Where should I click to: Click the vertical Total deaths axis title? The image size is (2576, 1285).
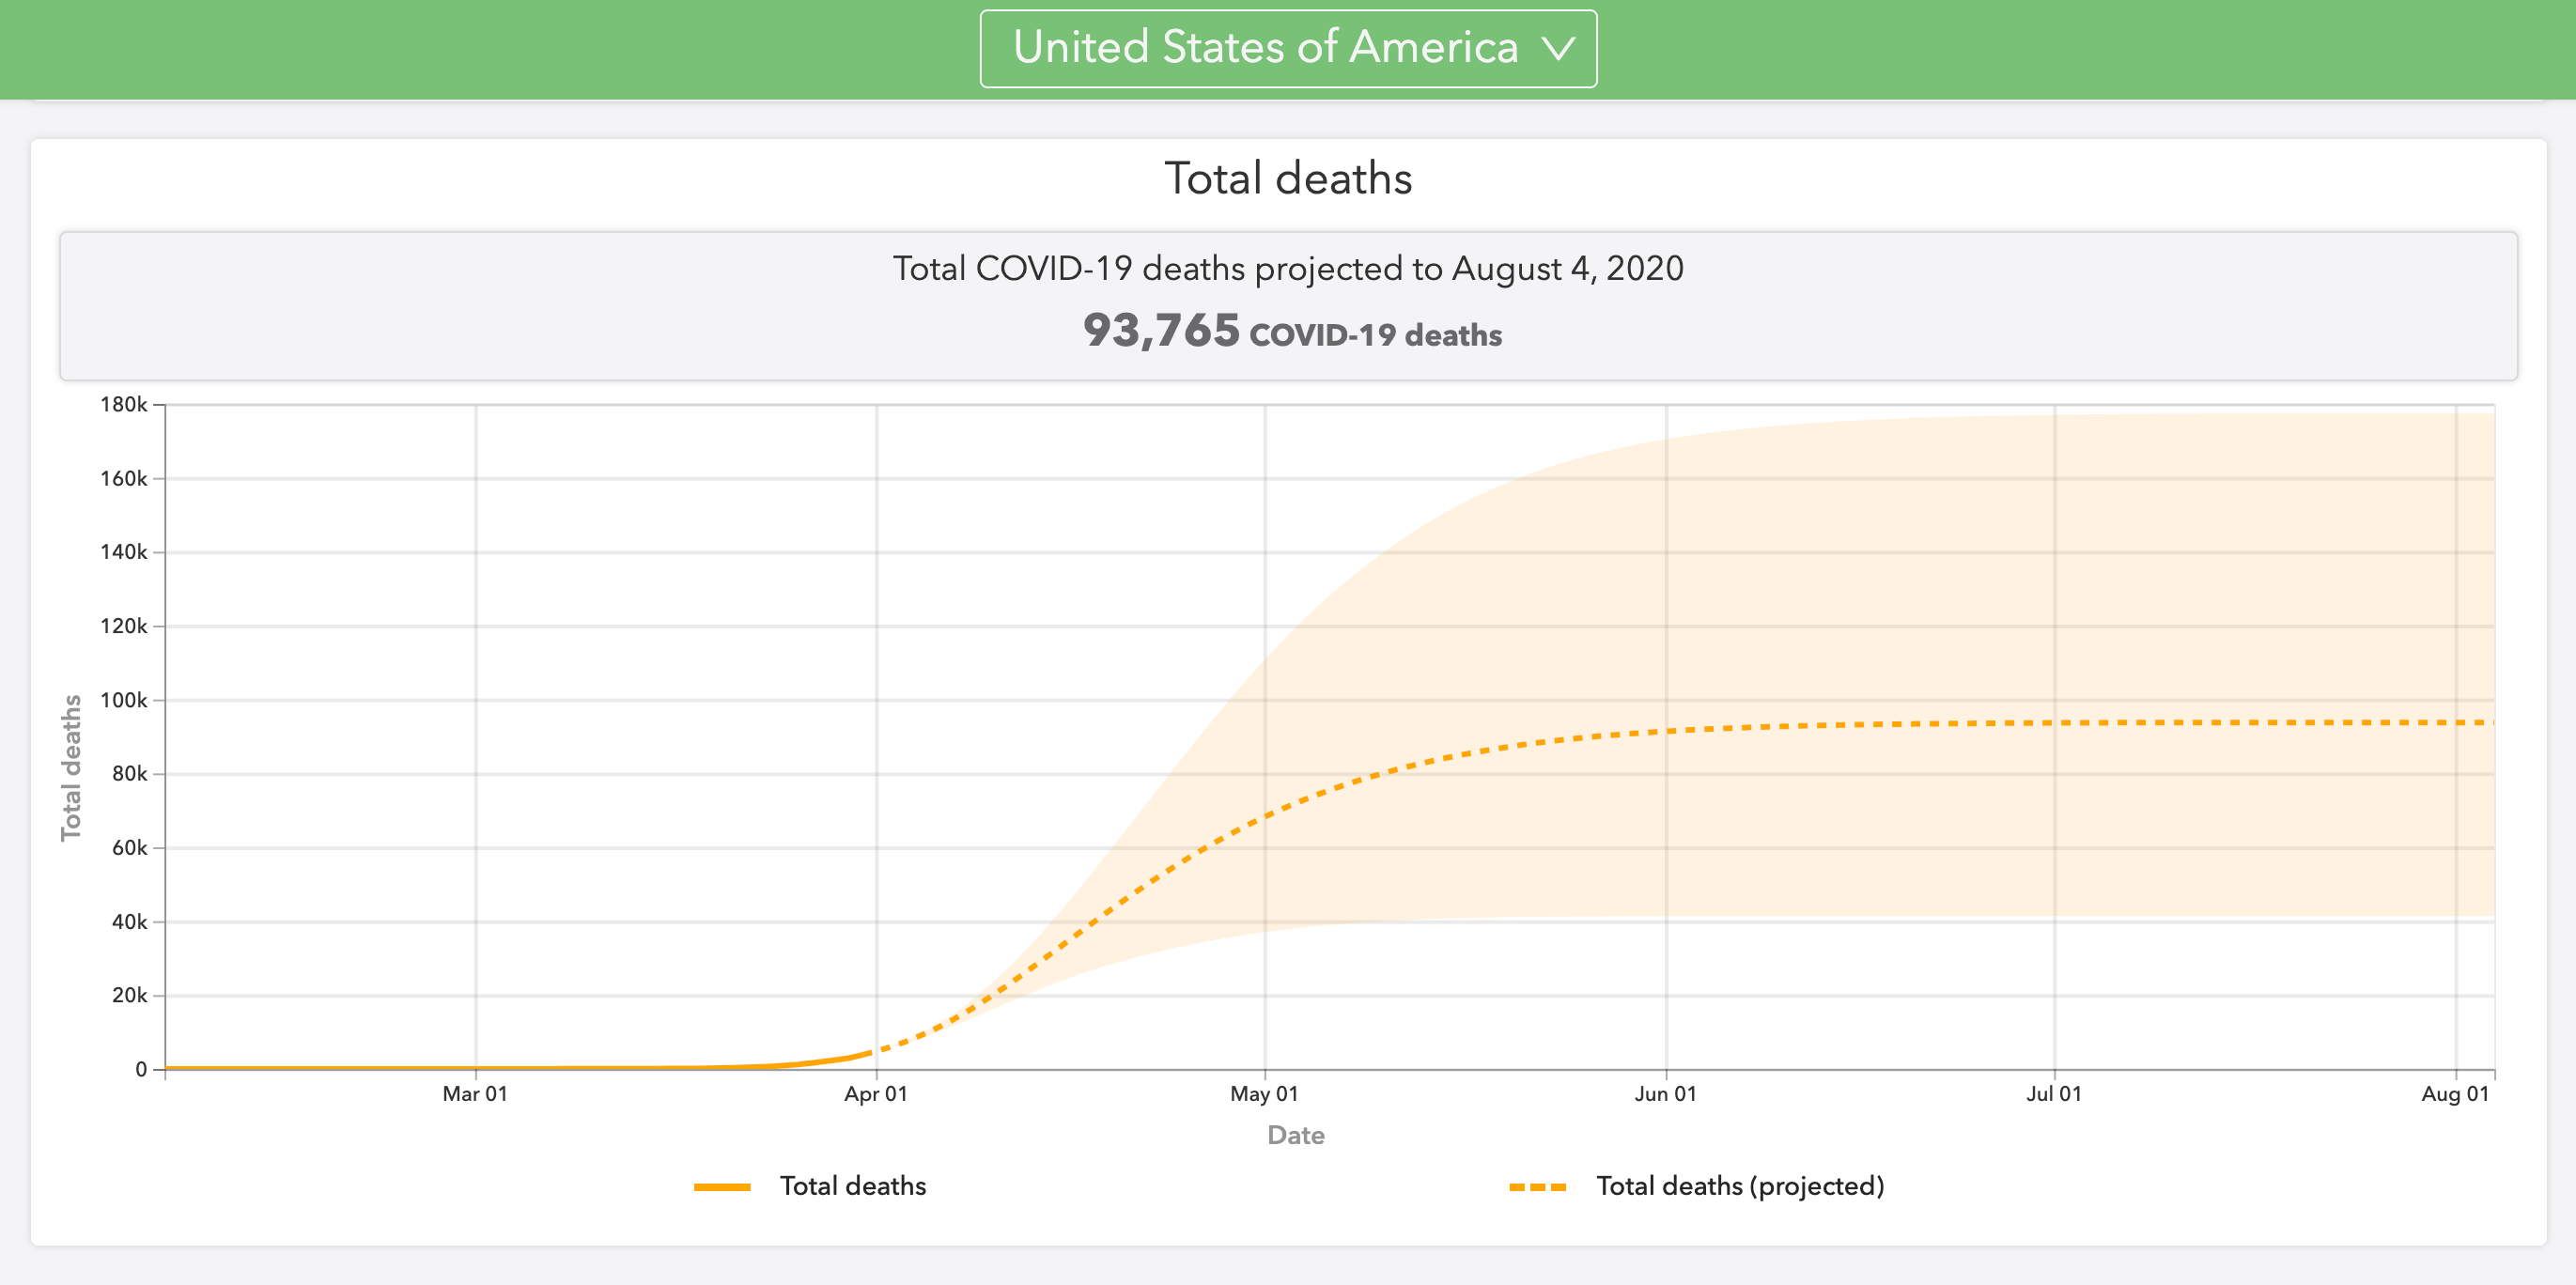pyautogui.click(x=71, y=767)
